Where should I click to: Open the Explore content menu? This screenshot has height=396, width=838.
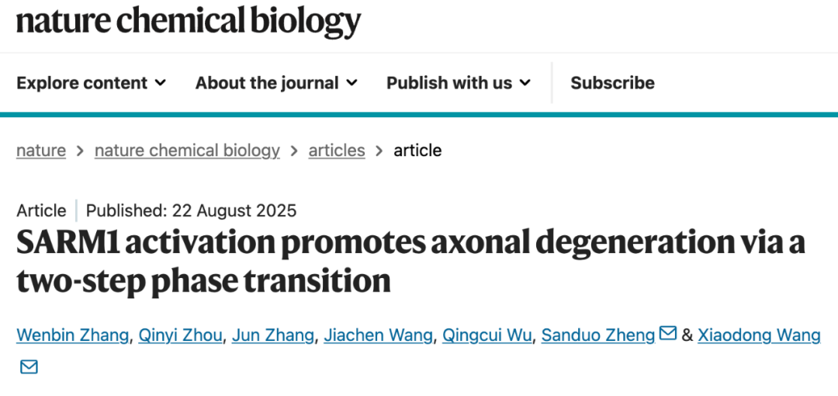point(82,82)
